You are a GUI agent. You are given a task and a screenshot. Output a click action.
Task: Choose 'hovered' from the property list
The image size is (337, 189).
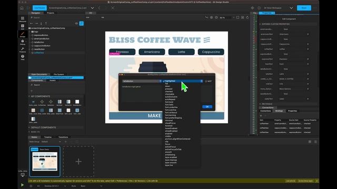coord(168,126)
